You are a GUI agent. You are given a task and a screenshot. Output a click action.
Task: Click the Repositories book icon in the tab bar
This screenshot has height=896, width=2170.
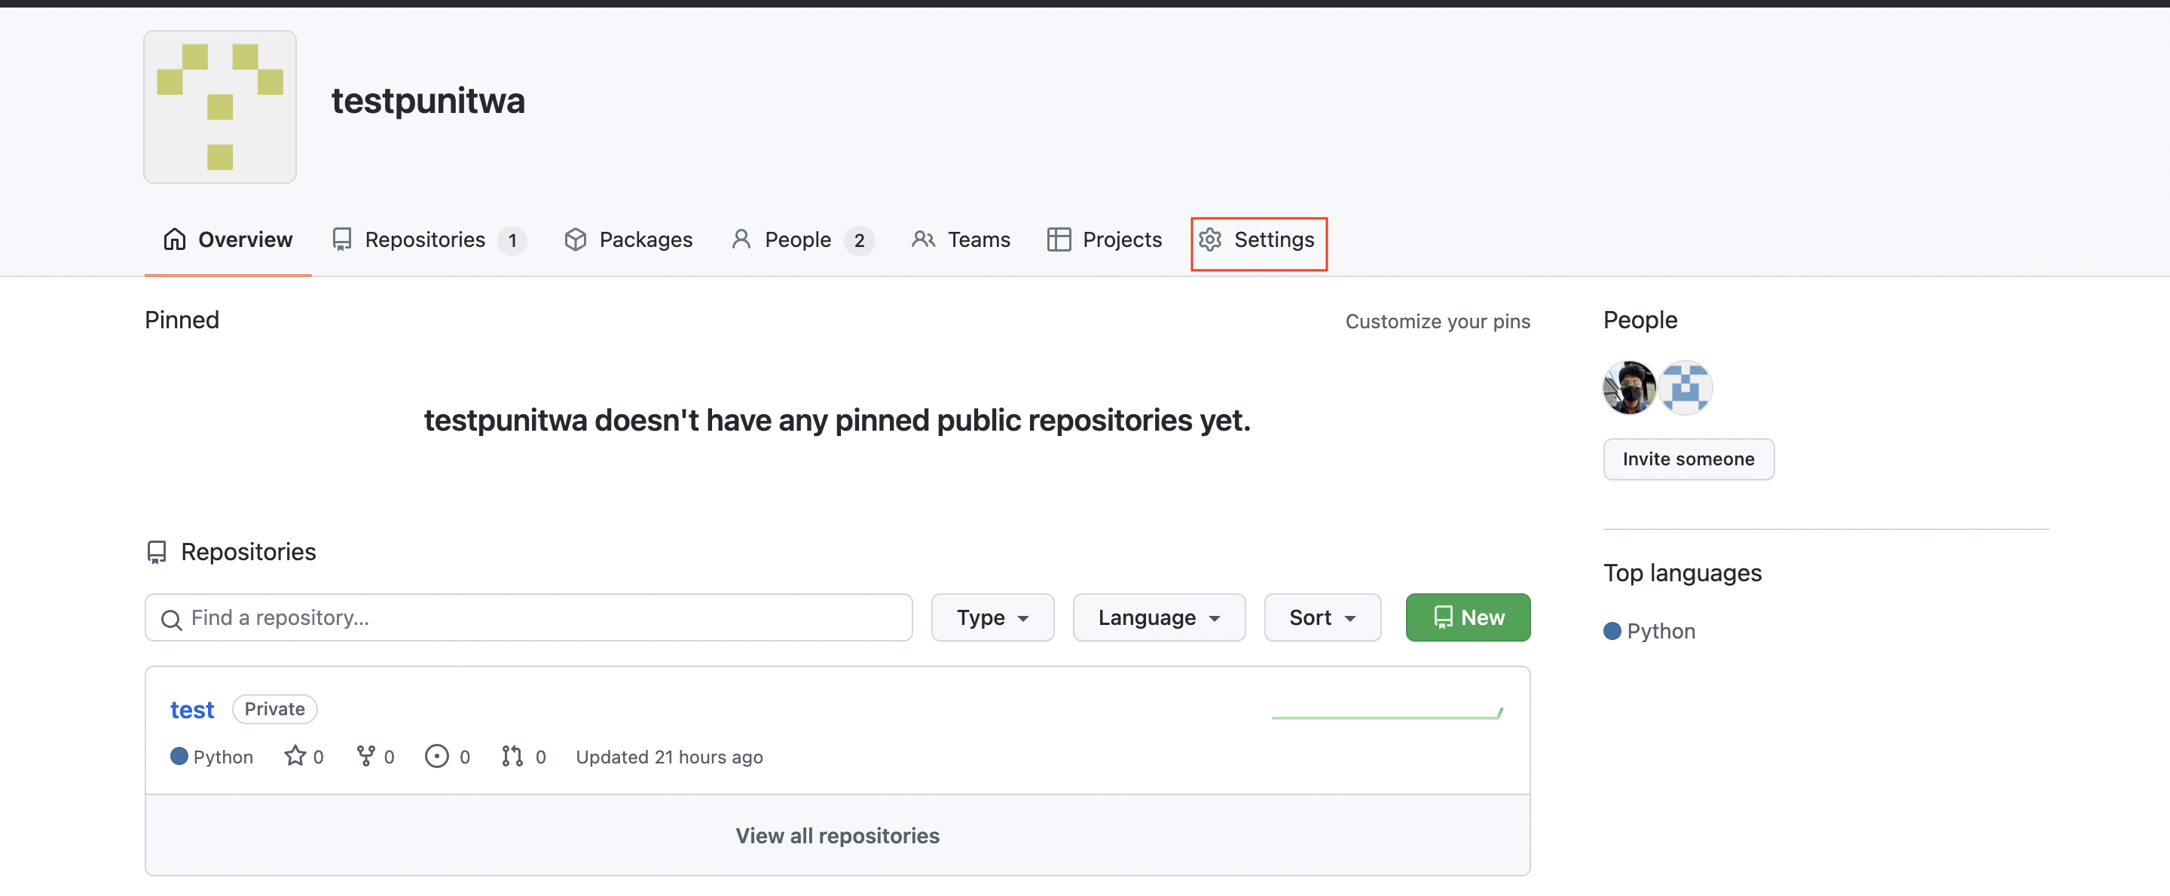(x=341, y=239)
